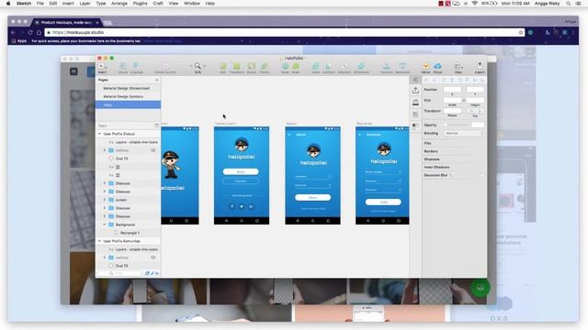Toggle the vertical Flip button
This screenshot has width=588, height=330.
pyautogui.click(x=479, y=111)
